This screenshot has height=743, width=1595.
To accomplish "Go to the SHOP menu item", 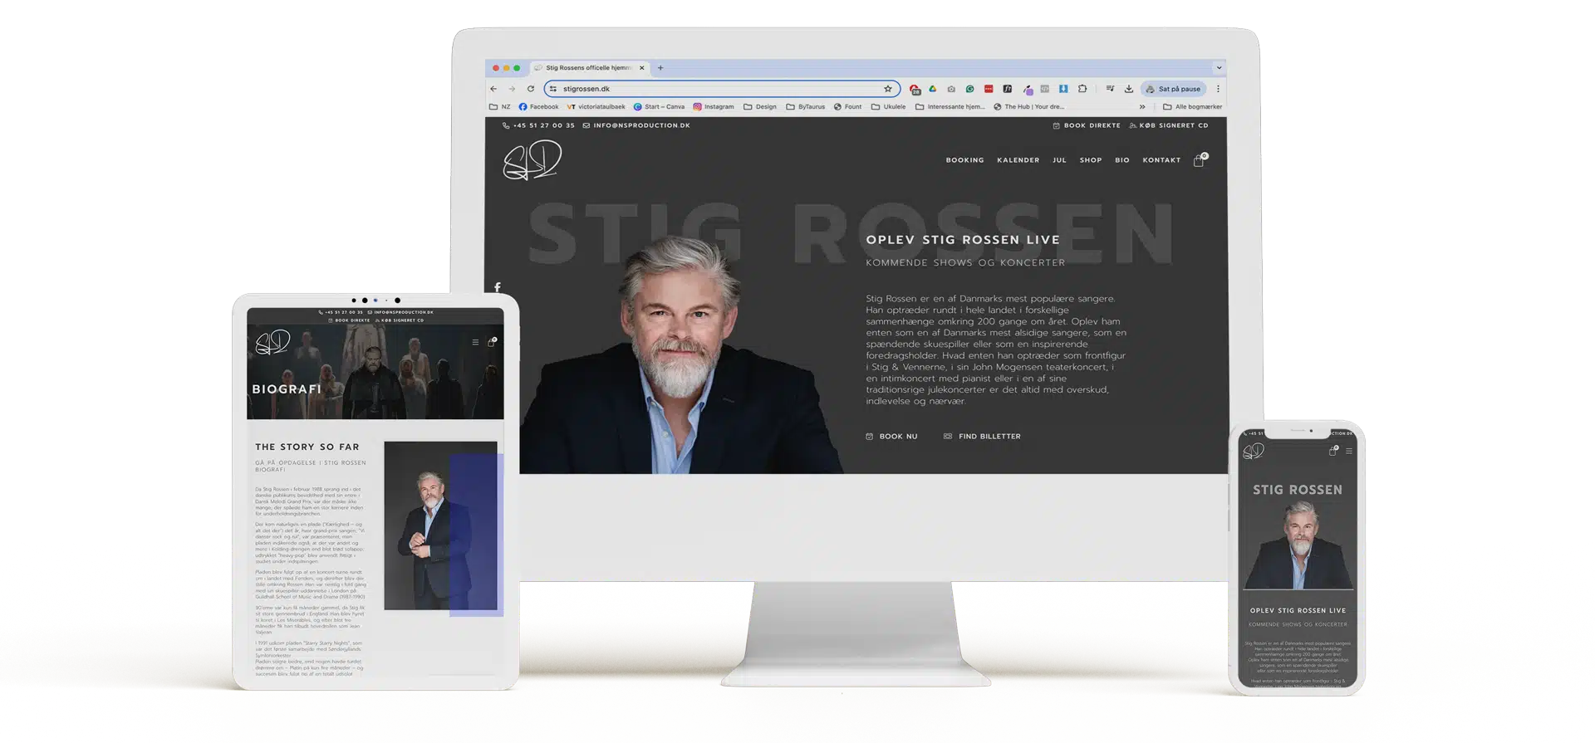I will (x=1090, y=160).
